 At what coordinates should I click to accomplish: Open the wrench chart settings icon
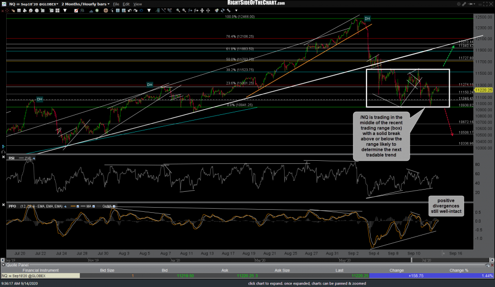click(228, 10)
